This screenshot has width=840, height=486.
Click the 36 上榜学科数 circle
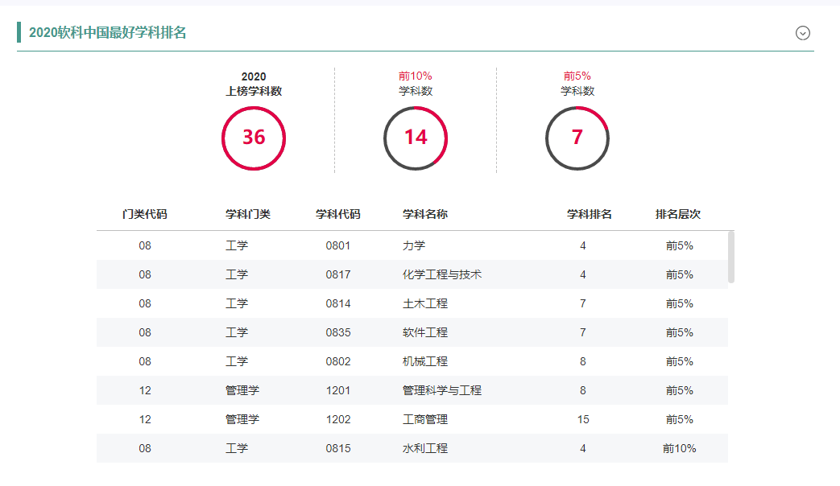254,138
